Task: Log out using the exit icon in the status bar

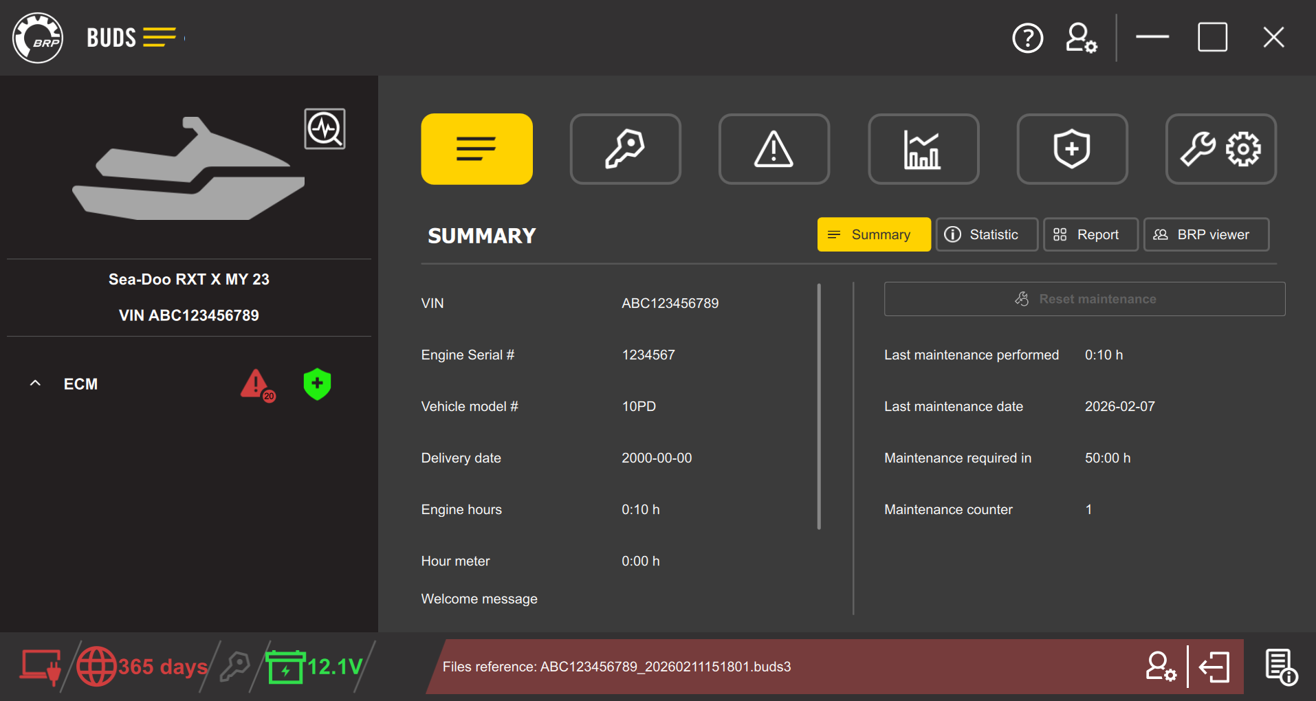Action: [x=1215, y=666]
